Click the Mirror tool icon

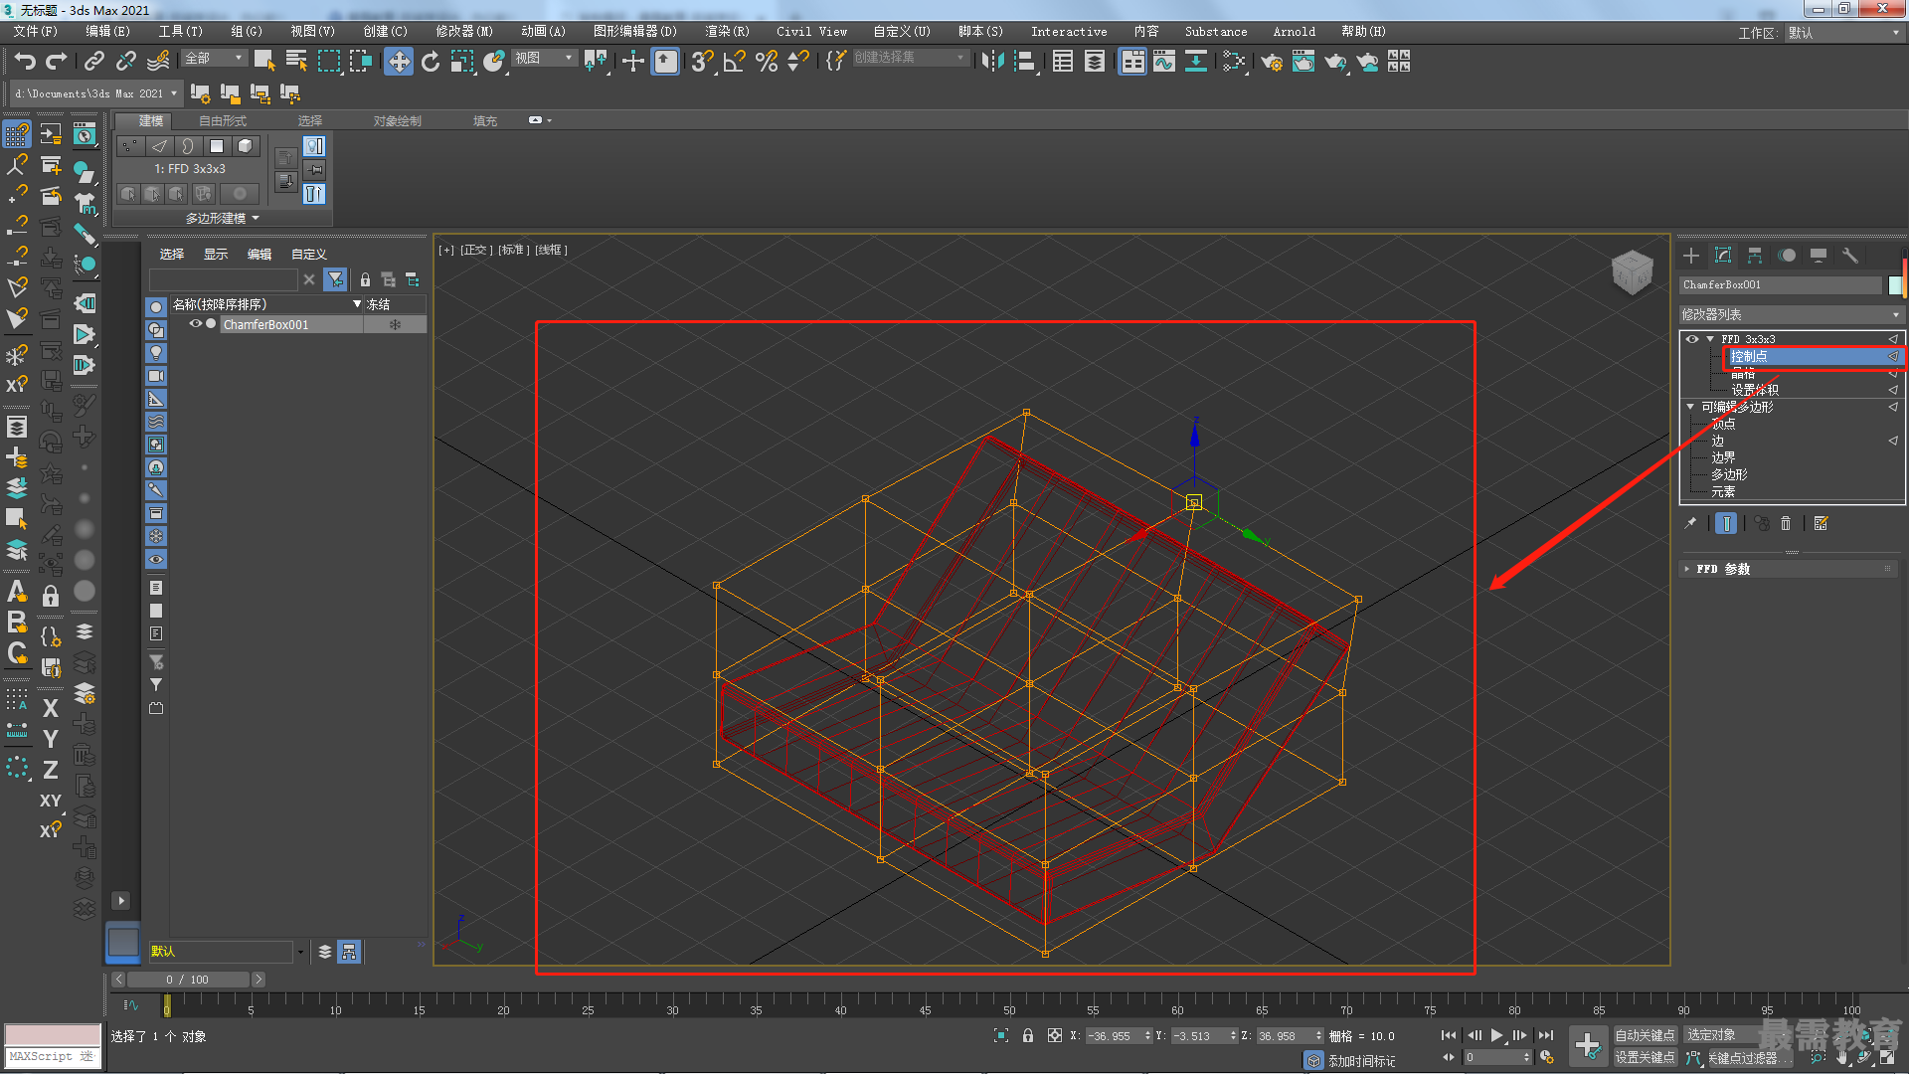pos(992,62)
